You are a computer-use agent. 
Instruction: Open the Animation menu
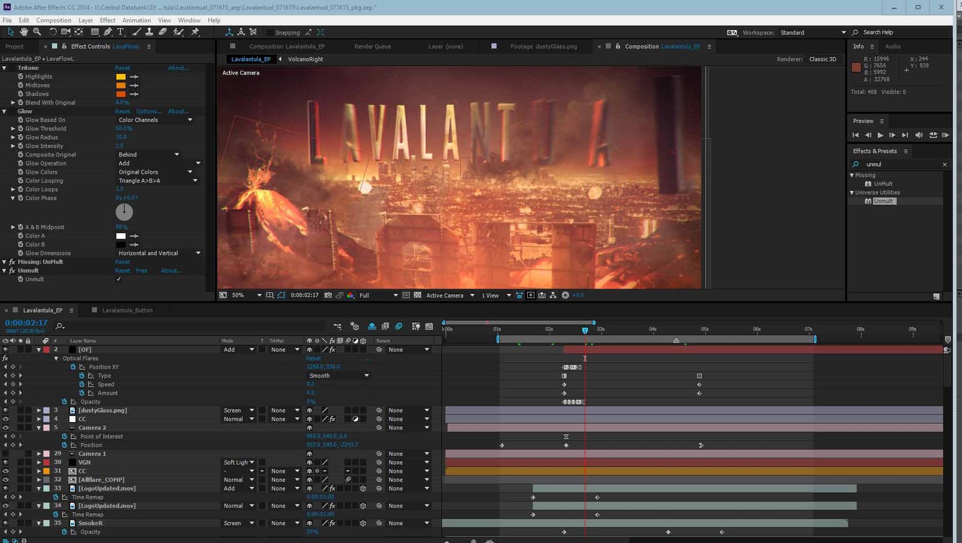[x=136, y=20]
